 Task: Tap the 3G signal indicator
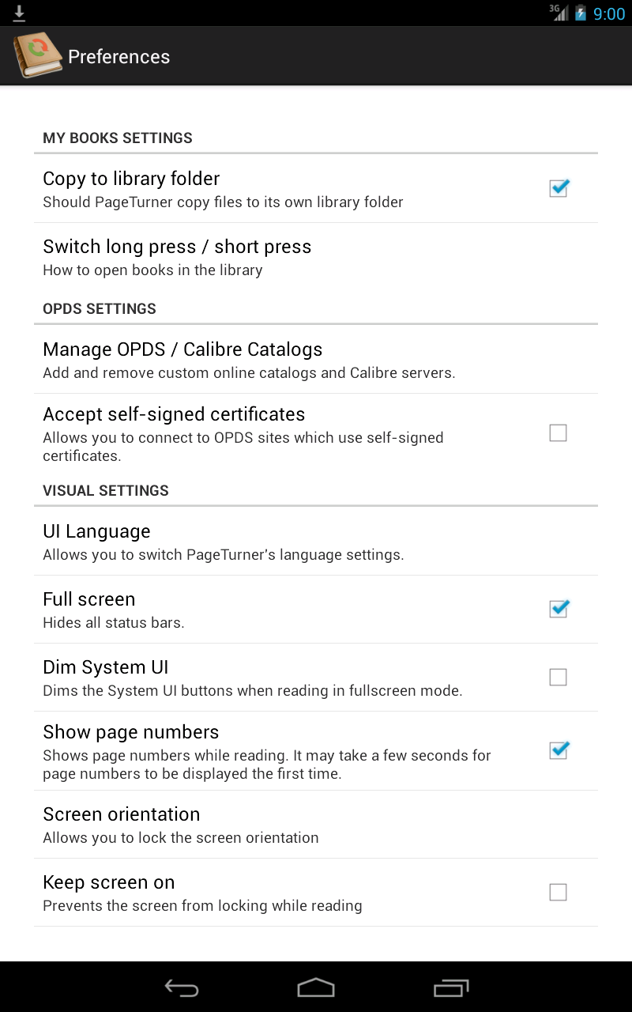(x=559, y=13)
